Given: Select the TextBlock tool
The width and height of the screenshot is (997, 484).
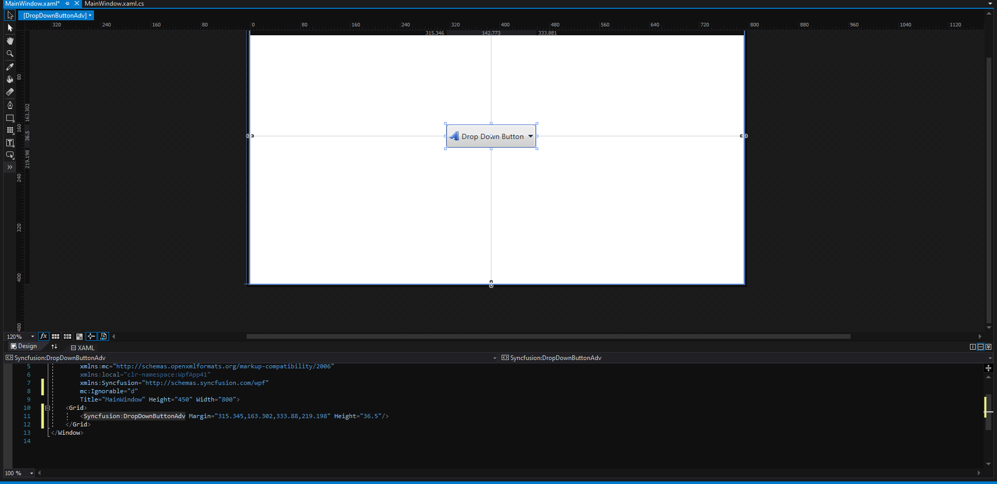Looking at the screenshot, I should point(9,143).
